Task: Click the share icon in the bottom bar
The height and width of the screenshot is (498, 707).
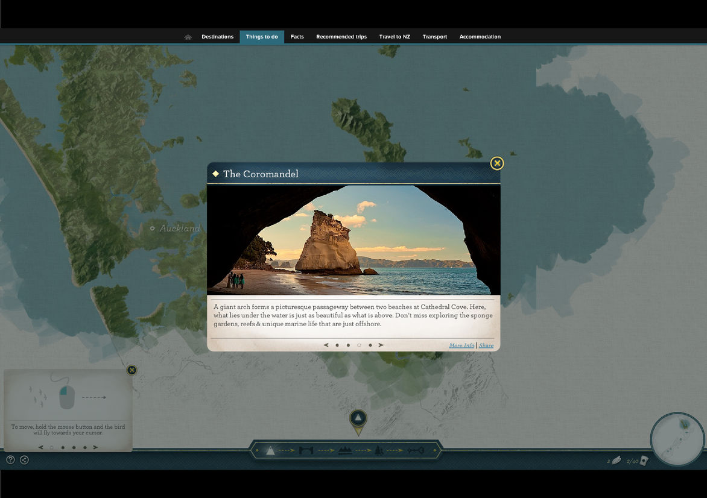Action: click(24, 459)
